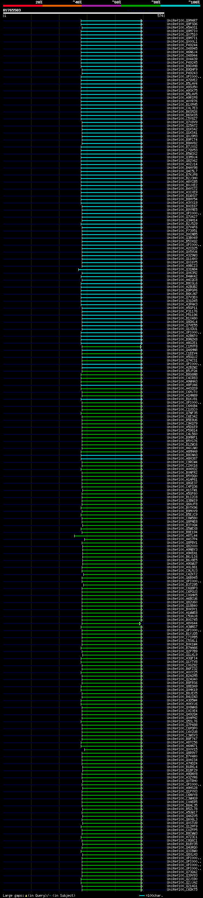Click the UniRef100_B8AV82 label
Screen dimensions: 203x898
182,143
